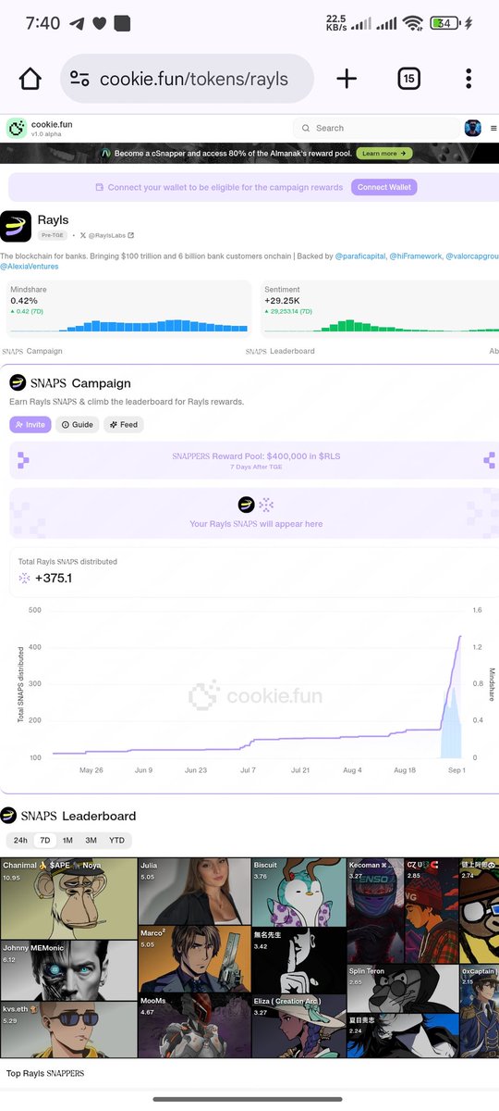The height and width of the screenshot is (1111, 499).
Task: Open the tab switcher showing 15 tabs
Action: [408, 79]
